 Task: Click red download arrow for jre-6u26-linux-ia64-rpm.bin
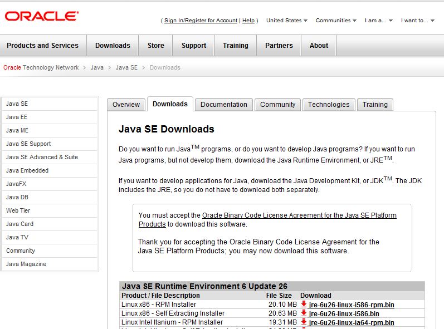304,322
